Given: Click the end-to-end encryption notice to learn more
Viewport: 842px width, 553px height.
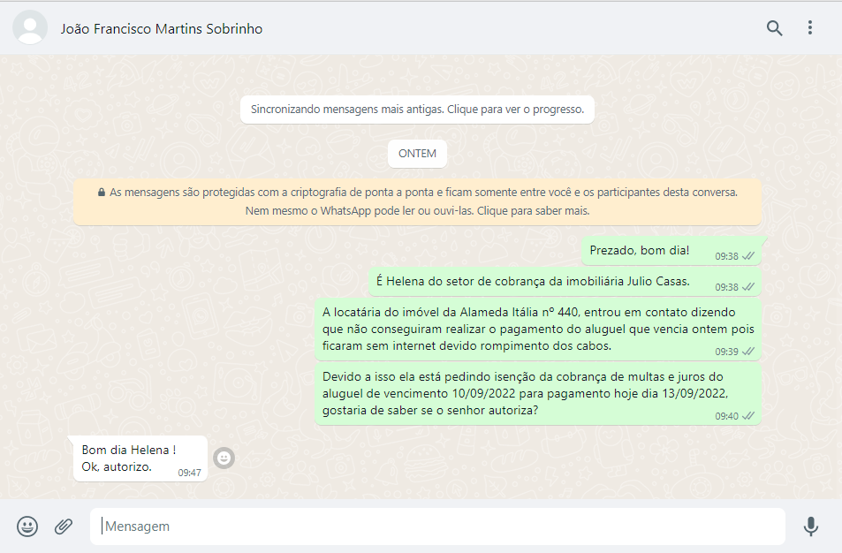Looking at the screenshot, I should tap(417, 201).
